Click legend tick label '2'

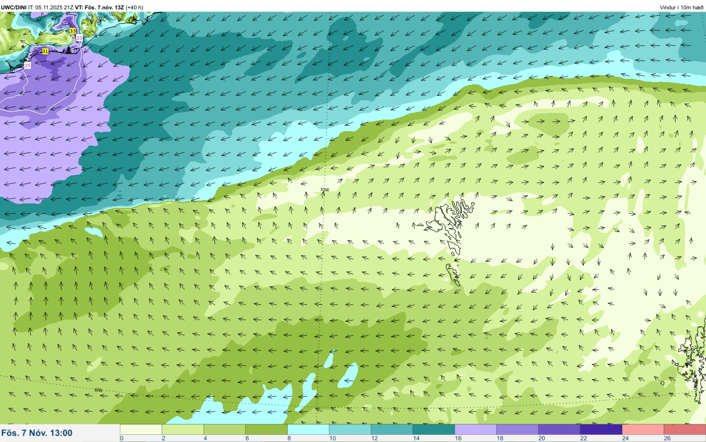163,439
